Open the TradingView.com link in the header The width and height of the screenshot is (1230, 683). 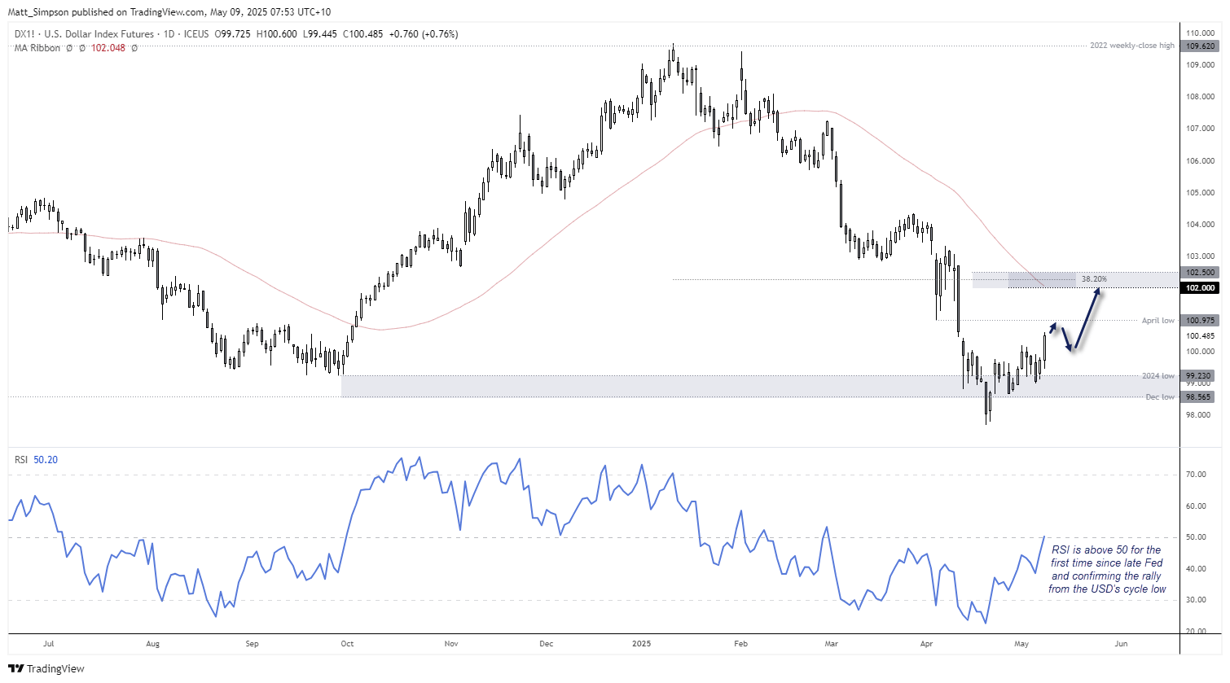coord(166,12)
